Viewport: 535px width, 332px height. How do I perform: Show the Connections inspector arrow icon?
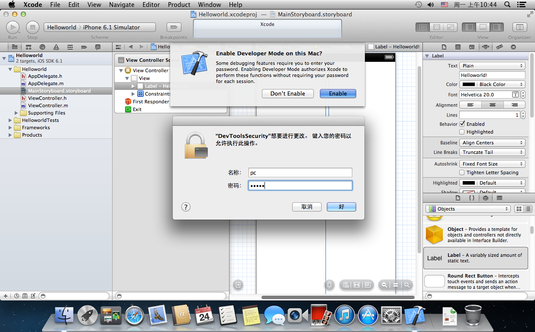(x=513, y=47)
